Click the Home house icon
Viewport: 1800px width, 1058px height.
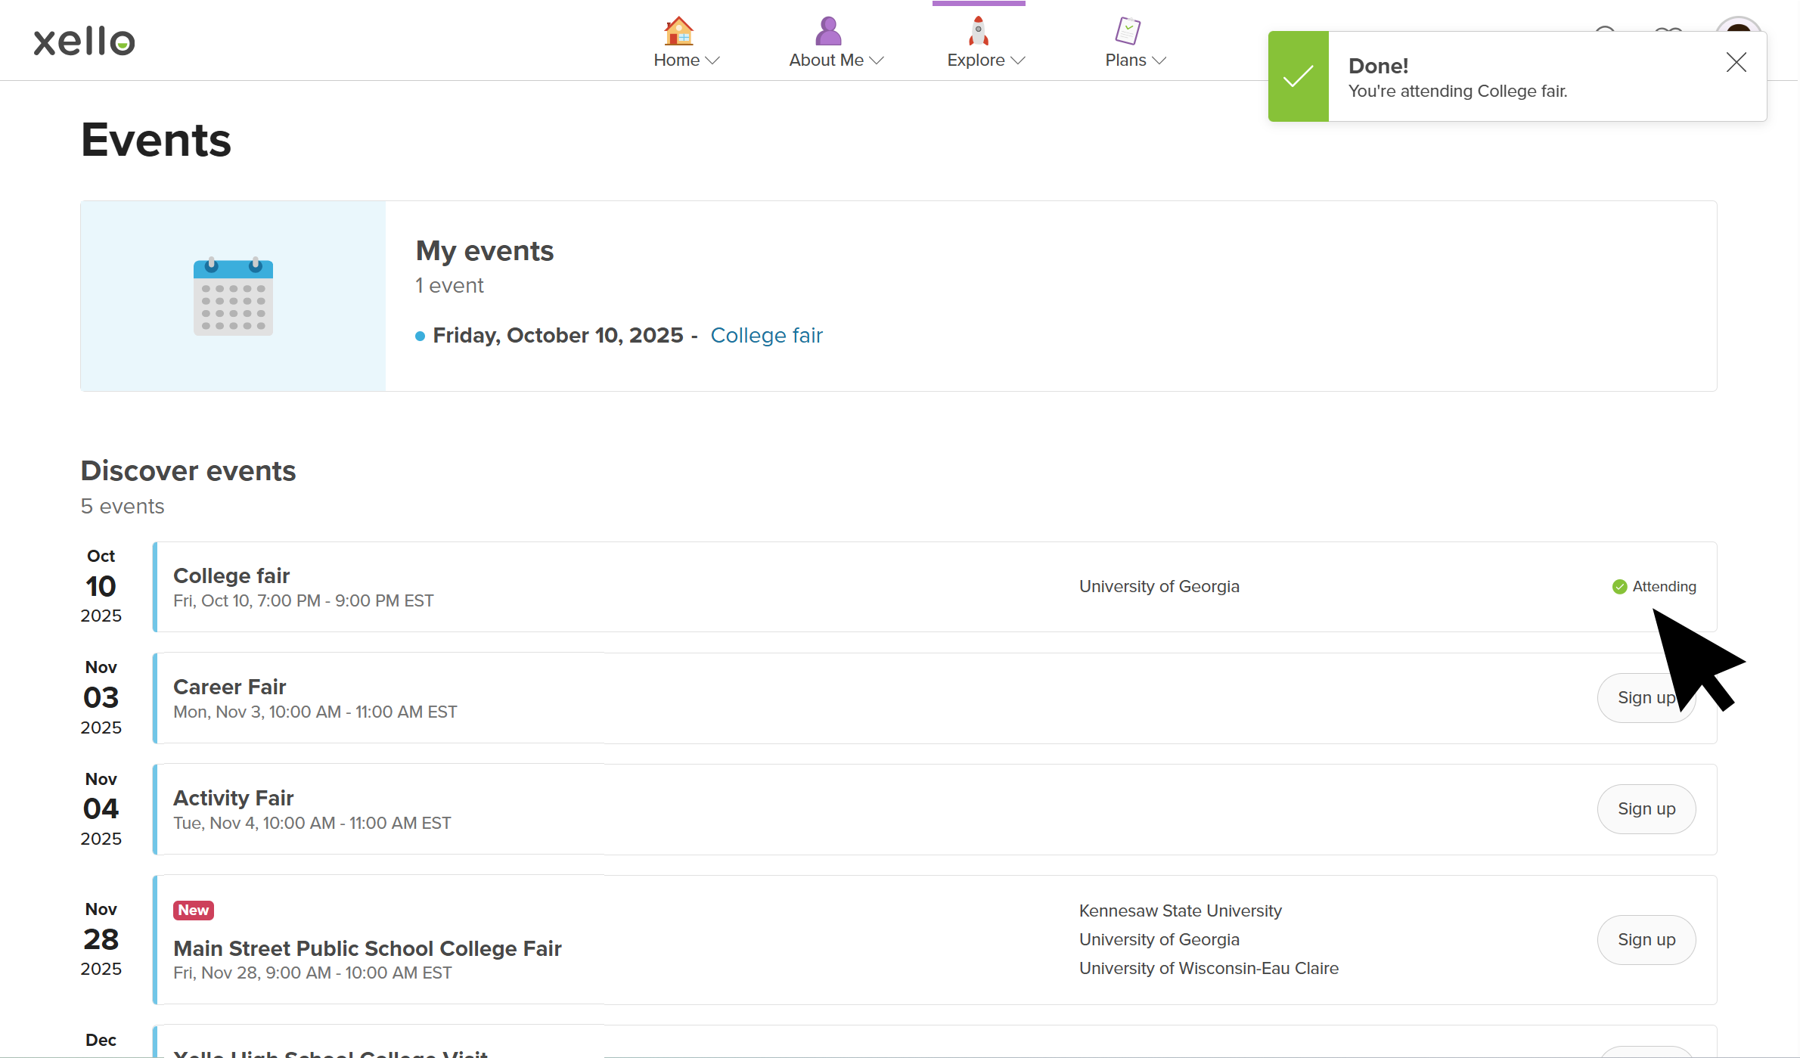click(678, 32)
